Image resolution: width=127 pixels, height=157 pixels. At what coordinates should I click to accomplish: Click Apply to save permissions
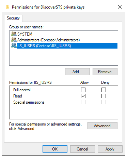pyautogui.click(x=110, y=149)
